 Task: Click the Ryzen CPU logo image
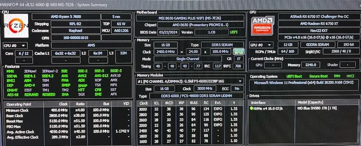[x=16, y=26]
